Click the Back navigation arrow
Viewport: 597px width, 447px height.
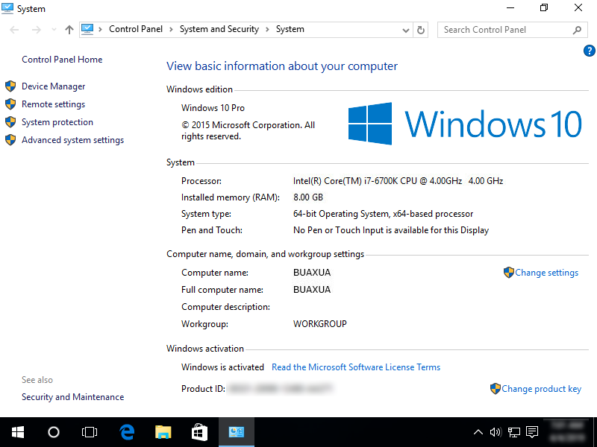coord(14,30)
